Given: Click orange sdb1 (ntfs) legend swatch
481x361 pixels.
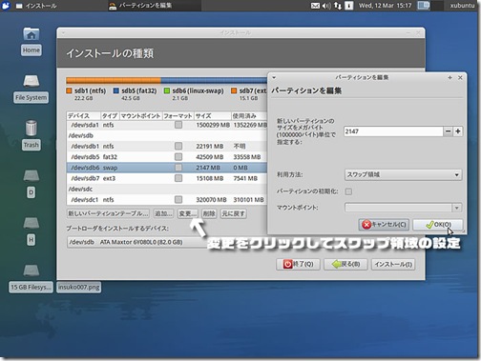Looking at the screenshot, I should (x=69, y=90).
